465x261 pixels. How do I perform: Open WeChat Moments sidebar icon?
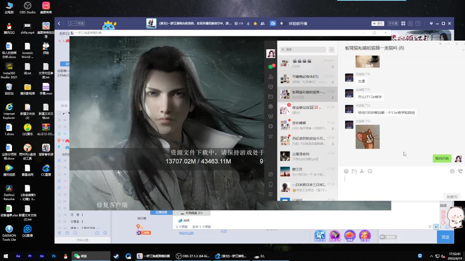point(271,107)
